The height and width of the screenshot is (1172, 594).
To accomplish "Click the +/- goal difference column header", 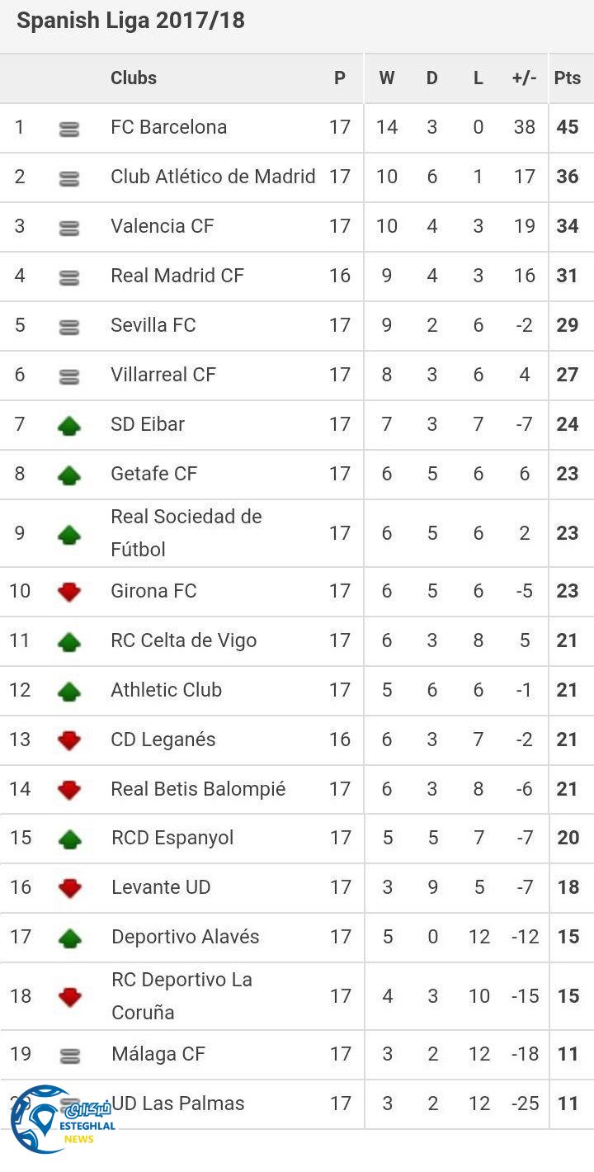I will 524,78.
